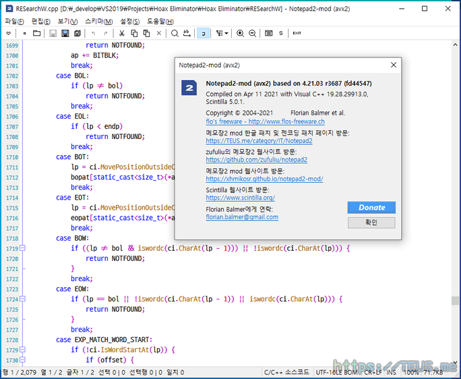
Task: Click the zoom out magnifier icon
Action: coord(252,33)
